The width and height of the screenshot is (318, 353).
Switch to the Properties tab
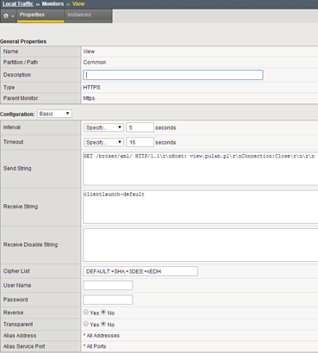(x=41, y=15)
